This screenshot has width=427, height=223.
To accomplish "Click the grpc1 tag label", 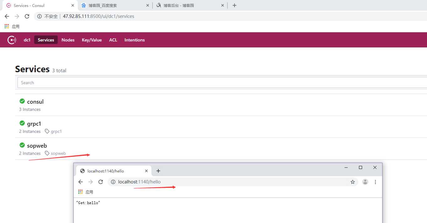I will tap(56, 131).
